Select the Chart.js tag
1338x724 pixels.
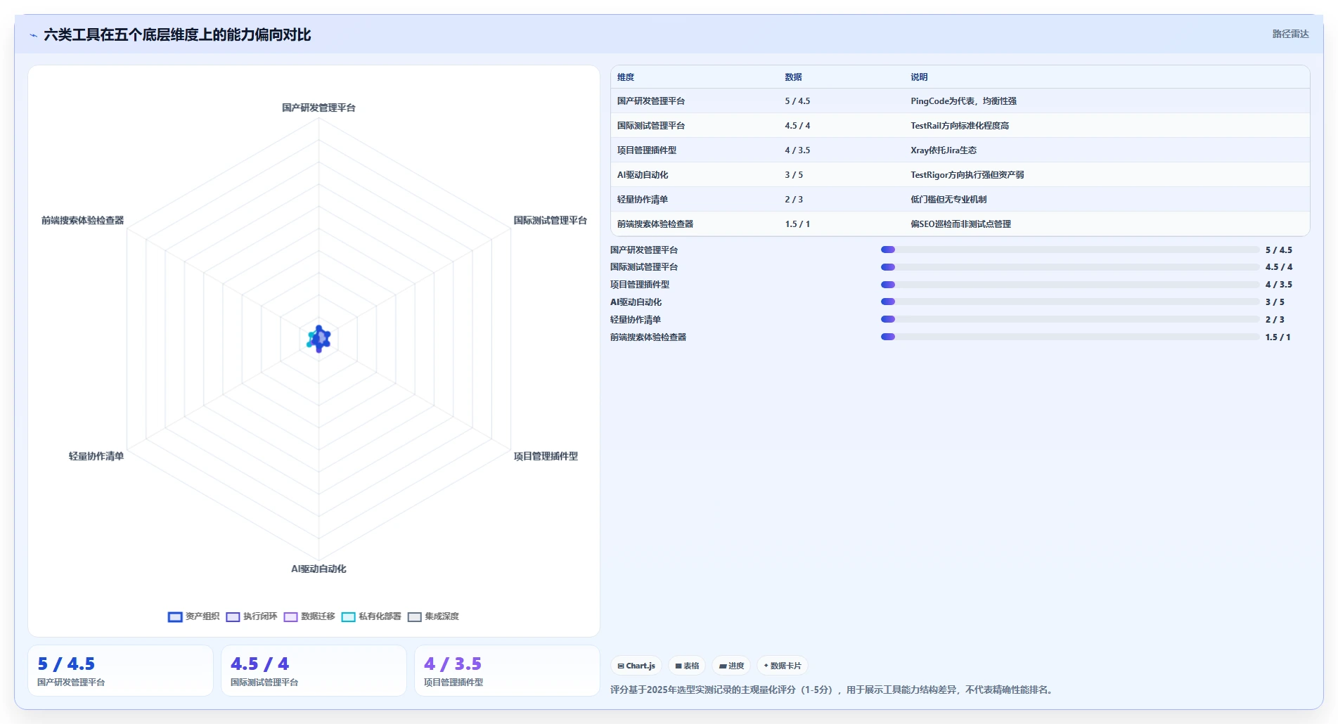(636, 666)
